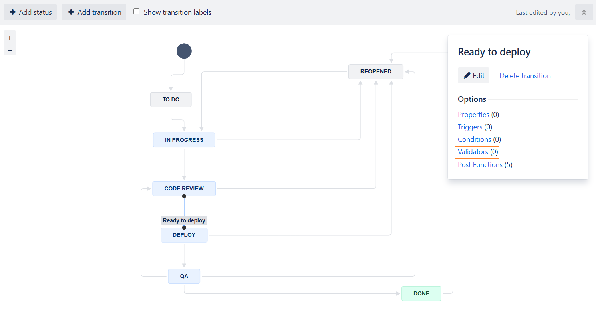Click the Add transition button
Image resolution: width=596 pixels, height=309 pixels.
point(94,12)
